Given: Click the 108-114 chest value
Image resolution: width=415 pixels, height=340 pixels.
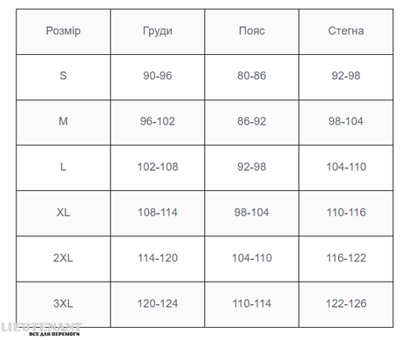Looking at the screenshot, I should 158,213.
